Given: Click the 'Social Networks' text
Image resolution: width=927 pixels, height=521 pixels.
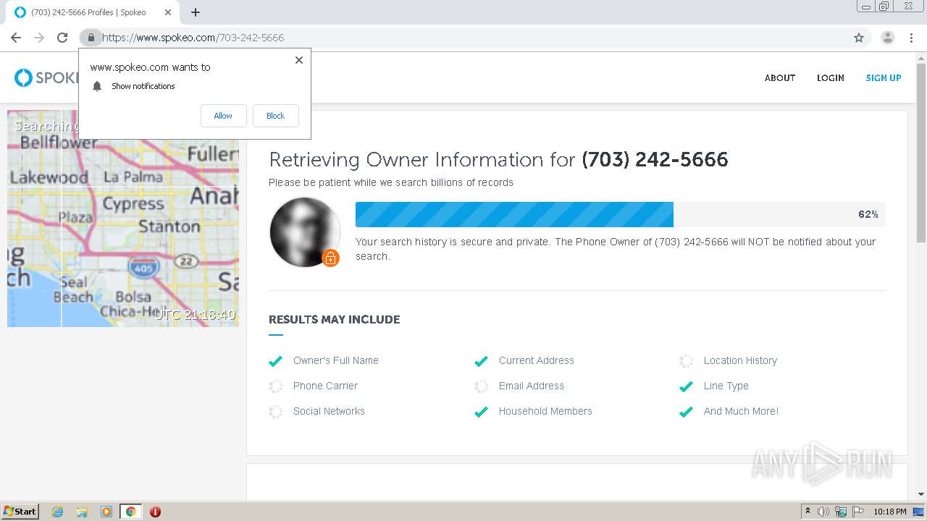Looking at the screenshot, I should point(329,411).
